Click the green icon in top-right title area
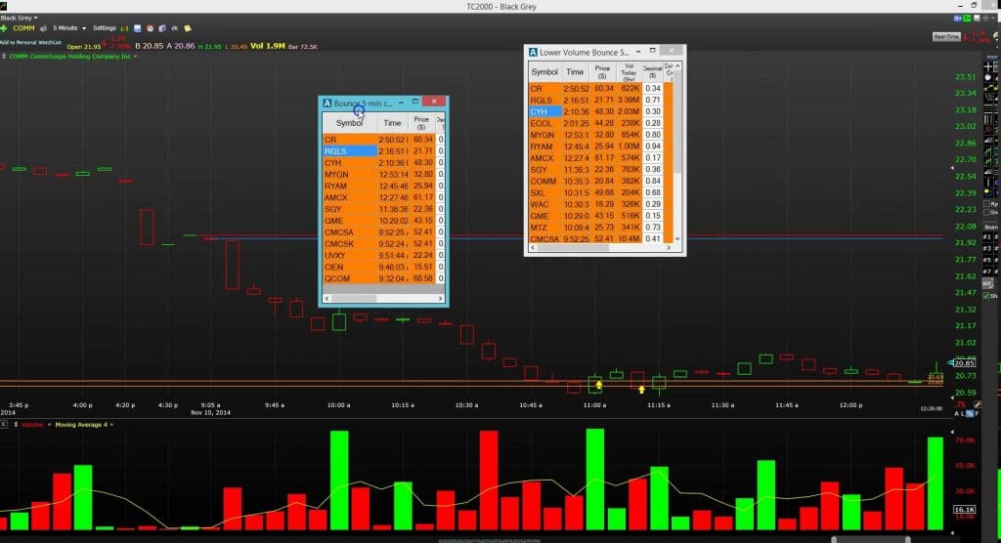The image size is (1001, 543). [967, 18]
